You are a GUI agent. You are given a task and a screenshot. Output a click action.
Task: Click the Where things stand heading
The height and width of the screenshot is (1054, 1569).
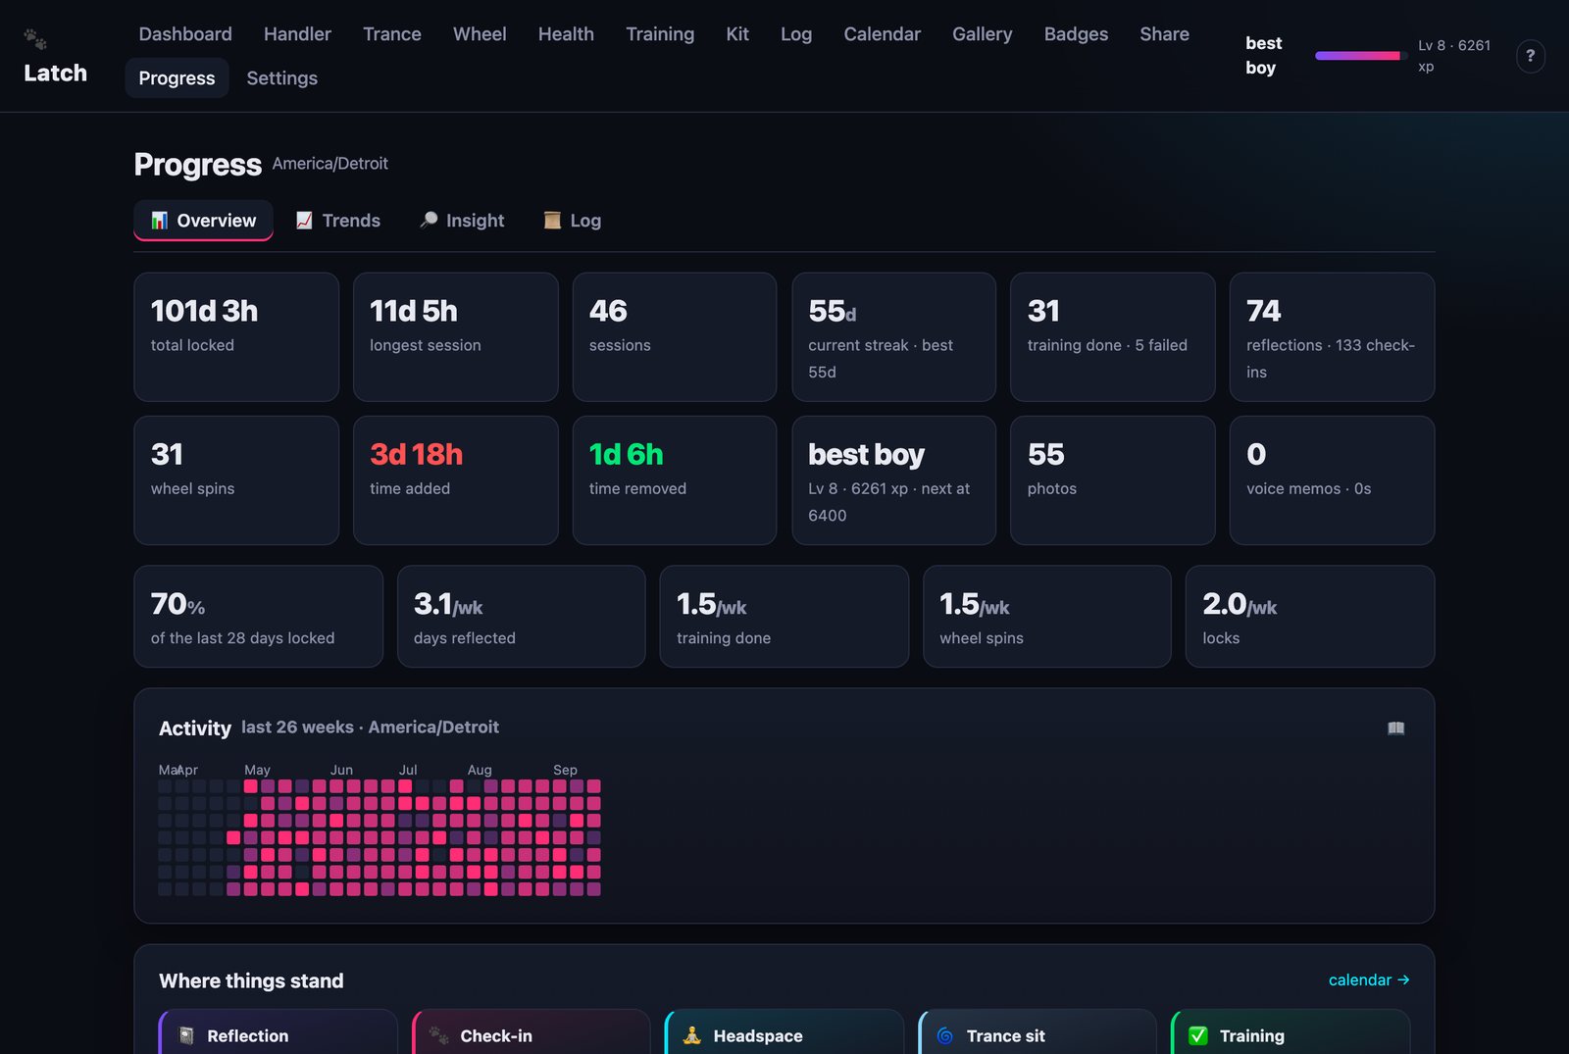251,980
